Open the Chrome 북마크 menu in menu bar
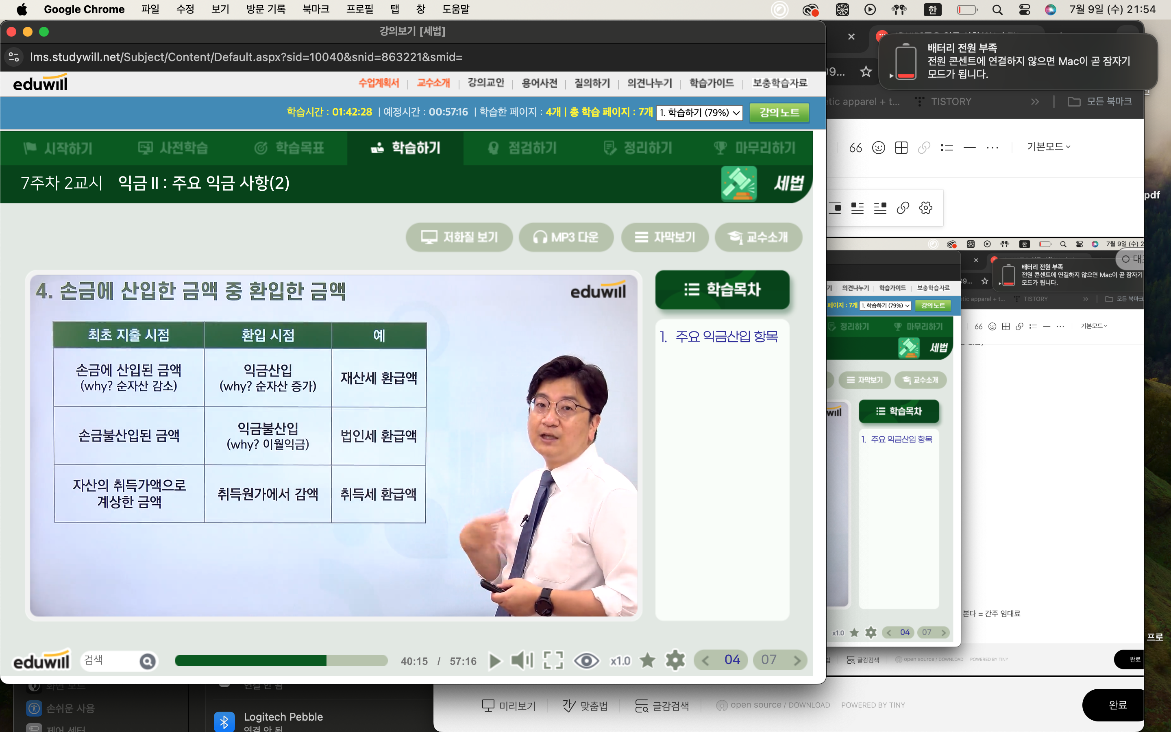 (316, 9)
